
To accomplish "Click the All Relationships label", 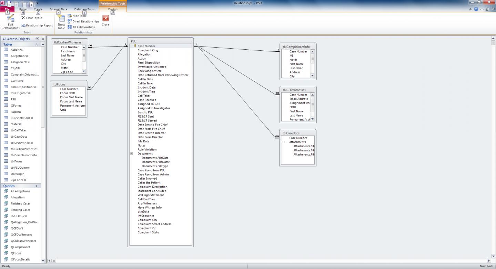I will point(83,27).
